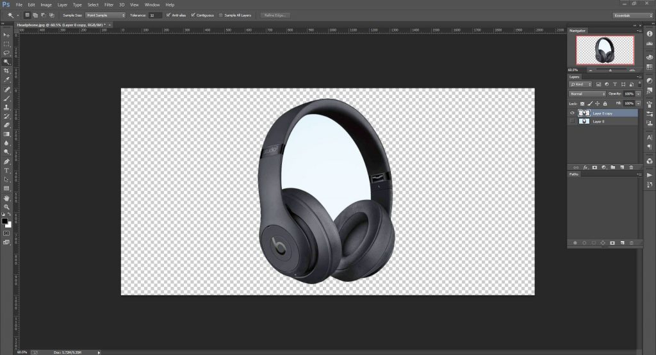Open the Filter menu
656x355 pixels.
pos(109,4)
